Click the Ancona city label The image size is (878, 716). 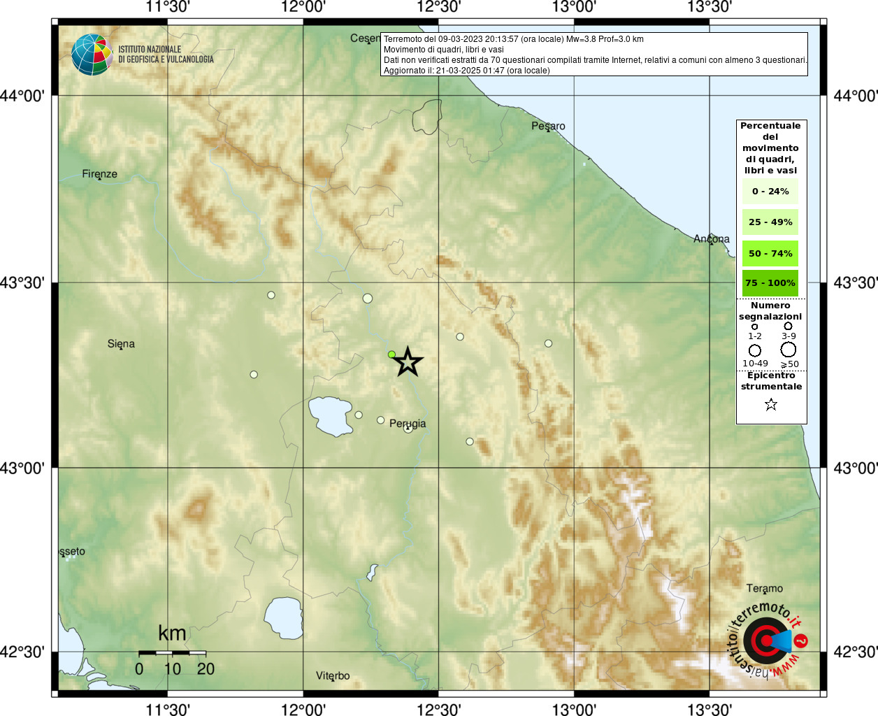coord(712,239)
